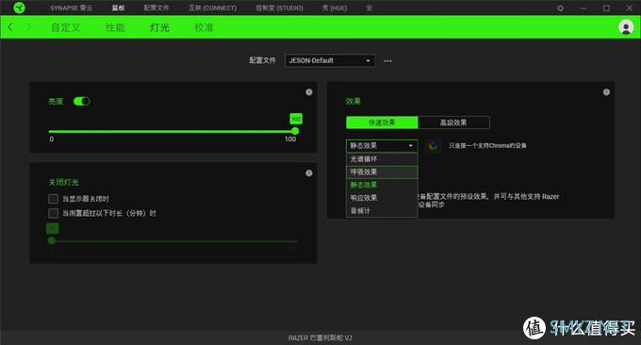Click RAZER 巴塞利斯蛇 V2 device label
This screenshot has width=641, height=345.
pos(320,337)
